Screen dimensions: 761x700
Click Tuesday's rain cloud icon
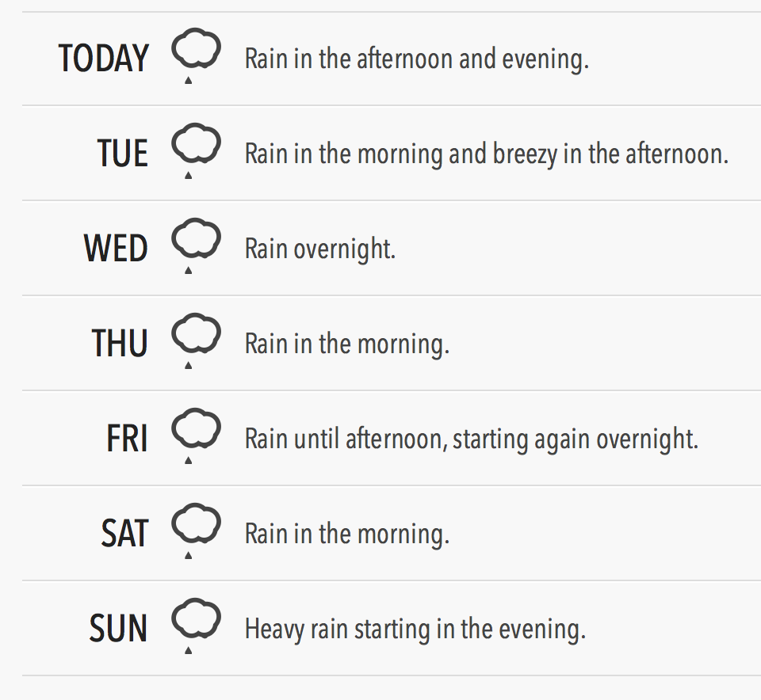click(196, 148)
